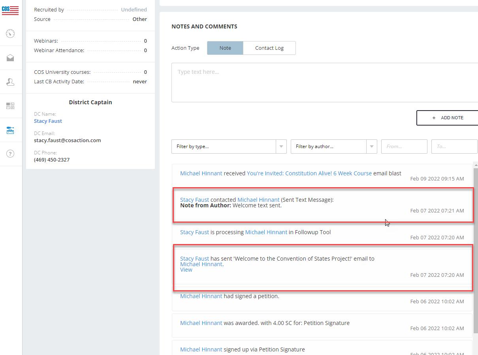
Task: Click the From date filter field
Action: tap(404, 147)
